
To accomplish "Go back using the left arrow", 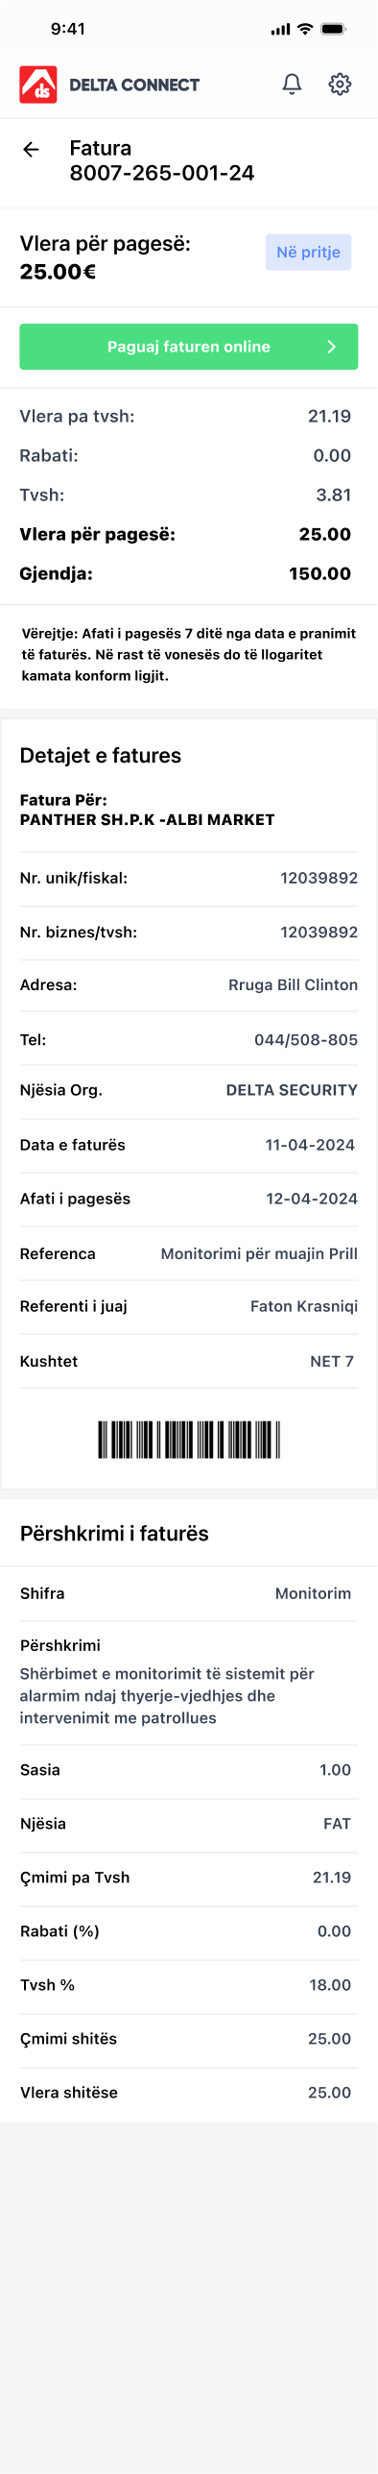I will 31,149.
